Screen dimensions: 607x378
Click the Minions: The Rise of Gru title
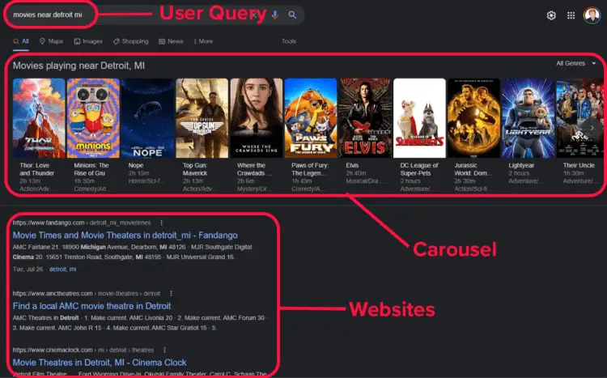[91, 169]
